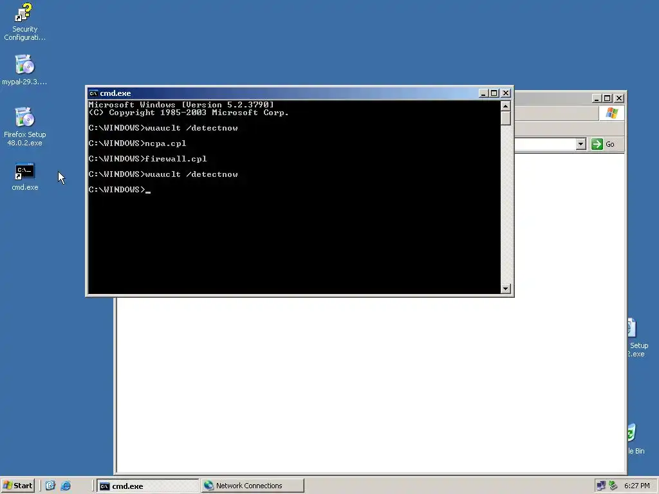Select the cmd.exe desktop shortcut

[24, 176]
